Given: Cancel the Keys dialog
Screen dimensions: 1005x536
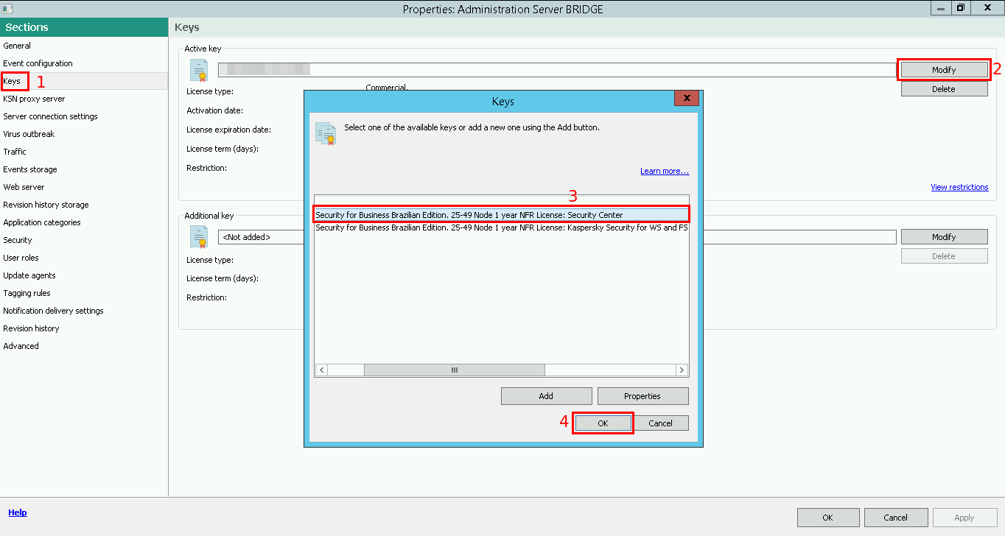Looking at the screenshot, I should pos(661,423).
